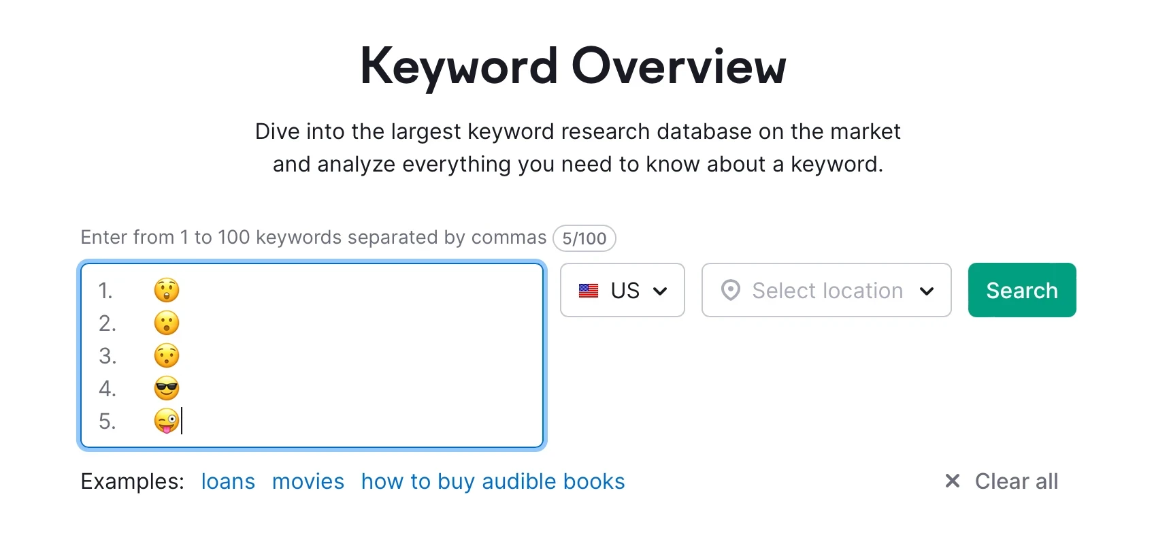Click the Clear all button

point(1016,481)
